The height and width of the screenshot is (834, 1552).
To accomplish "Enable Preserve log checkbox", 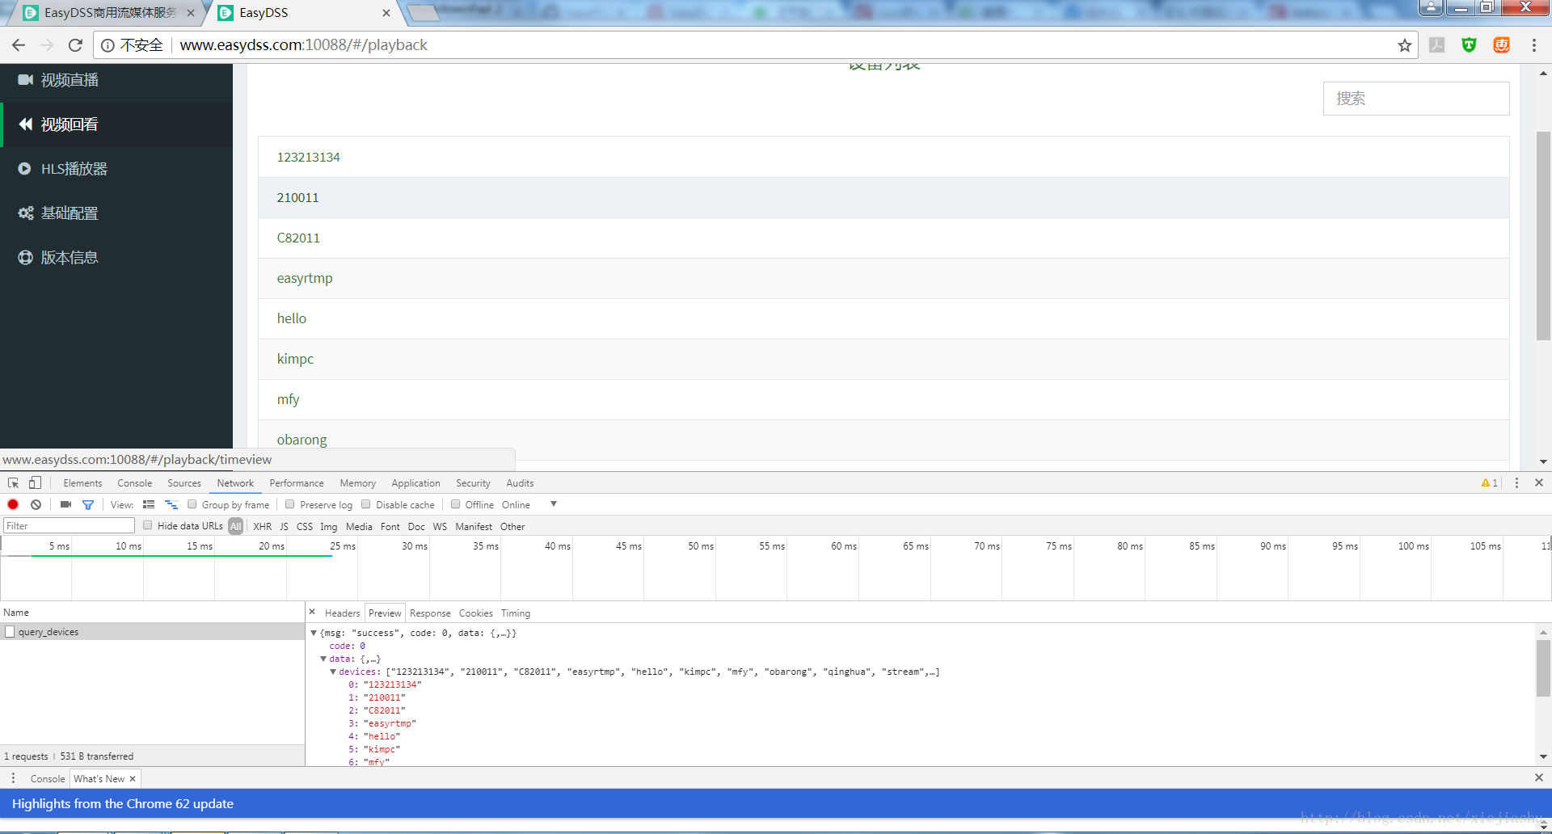I will coord(289,504).
